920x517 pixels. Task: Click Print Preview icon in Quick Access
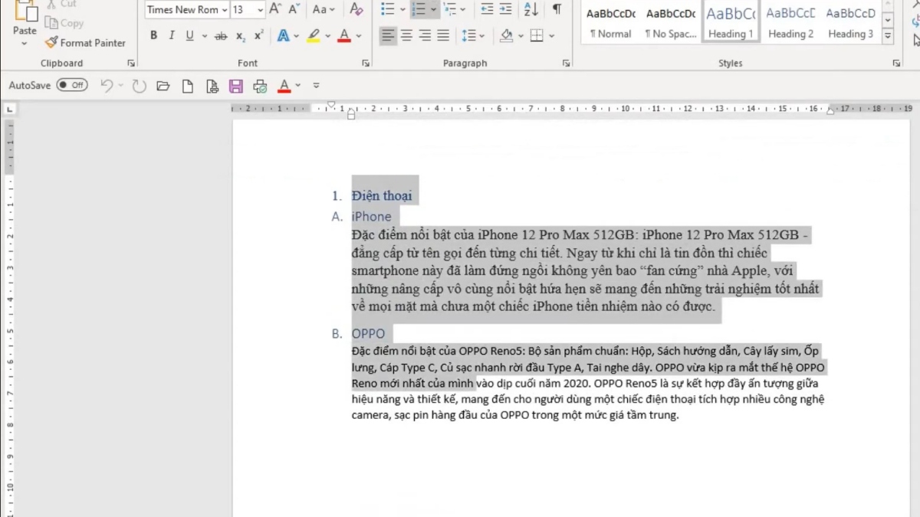click(212, 85)
